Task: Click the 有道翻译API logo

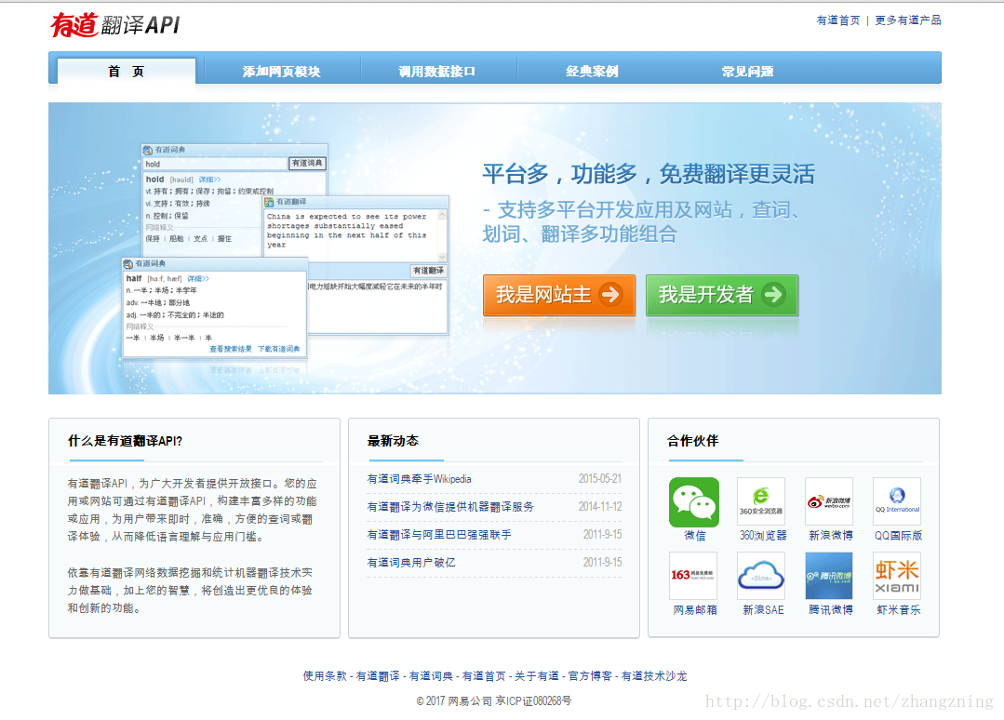Action: click(114, 25)
